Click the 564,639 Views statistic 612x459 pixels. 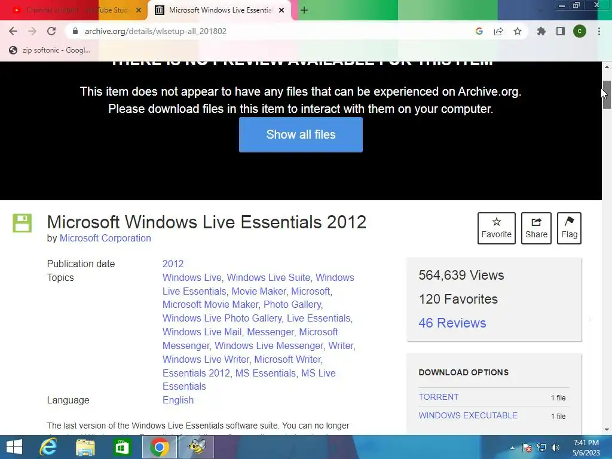pyautogui.click(x=461, y=275)
